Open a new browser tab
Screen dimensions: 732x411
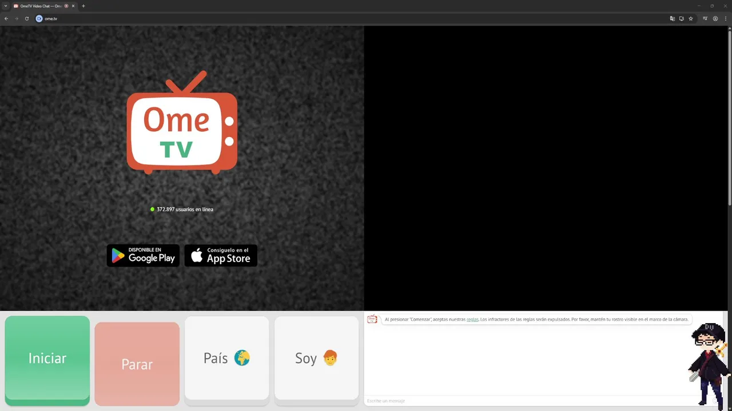tap(83, 6)
